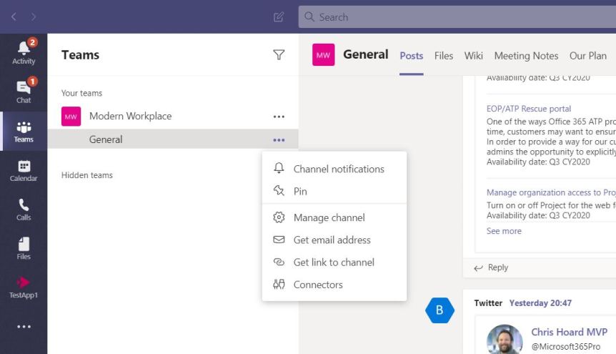Launch TestApp1 from the app bar

tap(24, 287)
